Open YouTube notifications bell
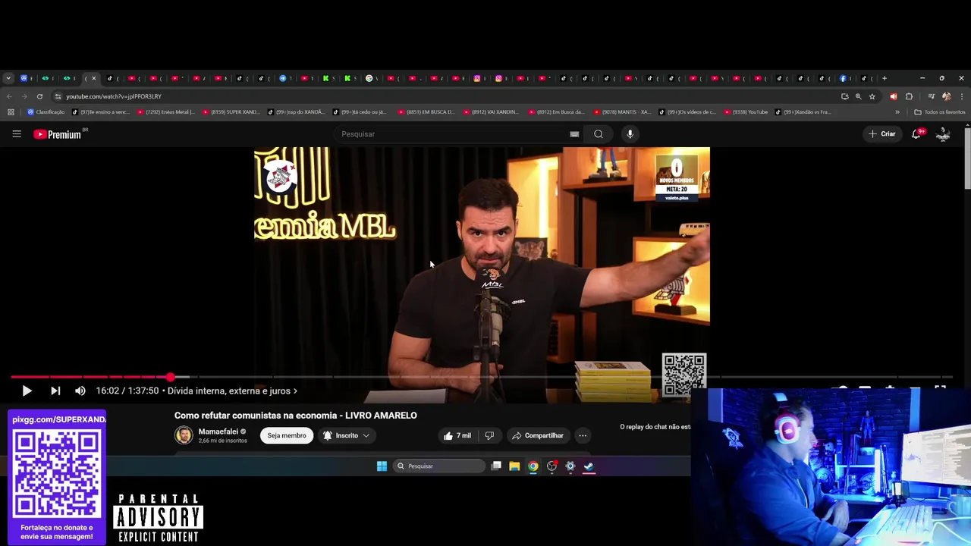This screenshot has width=971, height=546. click(x=916, y=133)
